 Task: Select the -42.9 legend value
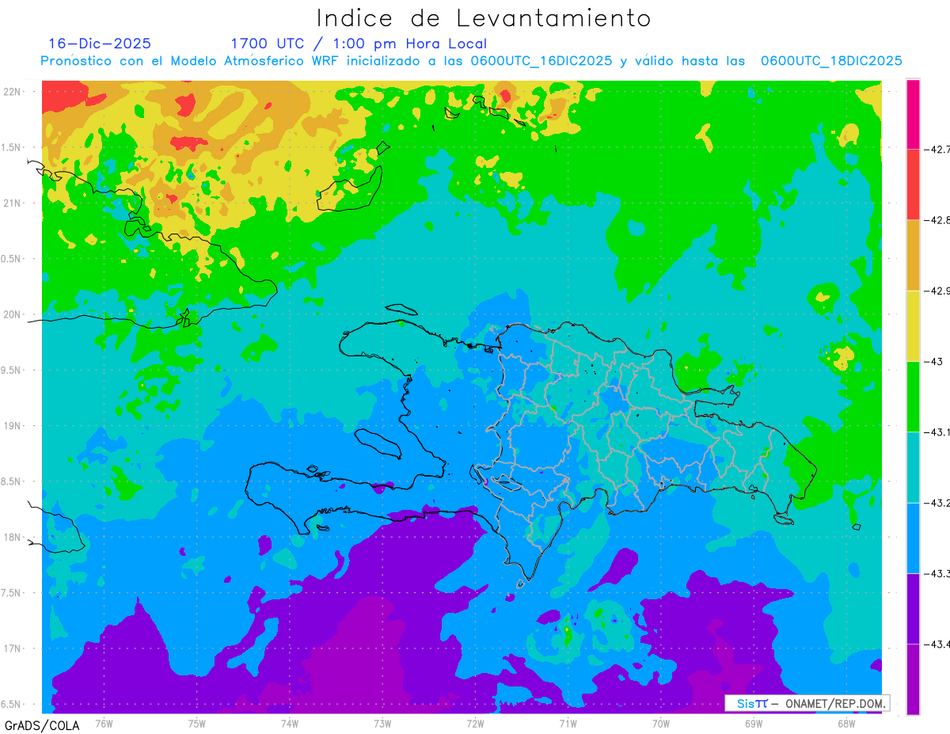(x=937, y=291)
